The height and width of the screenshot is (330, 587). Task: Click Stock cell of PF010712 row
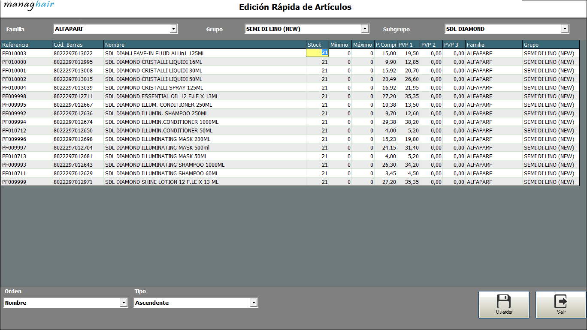click(x=317, y=130)
